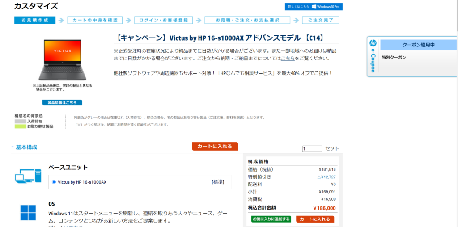
Task: Click お気に入りに追加する button
Action: [x=271, y=219]
